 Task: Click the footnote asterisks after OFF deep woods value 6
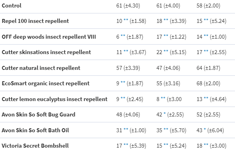tap(123, 36)
